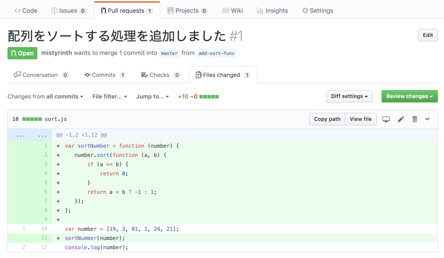Switch to the Checks tab
This screenshot has height=258, width=444.
point(160,75)
